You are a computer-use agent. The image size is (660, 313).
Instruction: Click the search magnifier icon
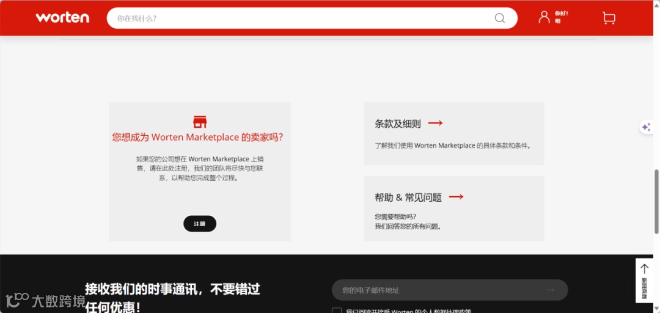[500, 18]
